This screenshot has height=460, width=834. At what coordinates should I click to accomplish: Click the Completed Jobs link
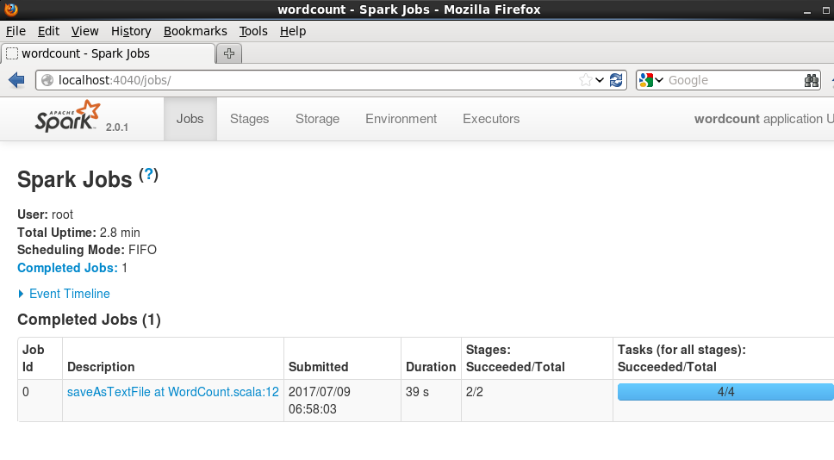[67, 268]
